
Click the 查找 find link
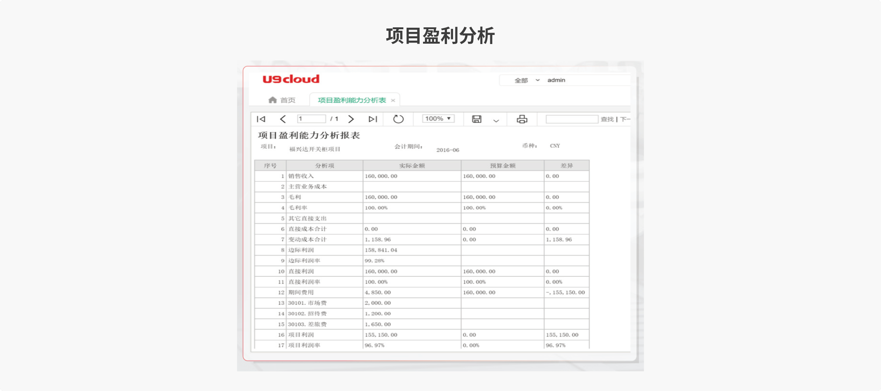pyautogui.click(x=607, y=119)
